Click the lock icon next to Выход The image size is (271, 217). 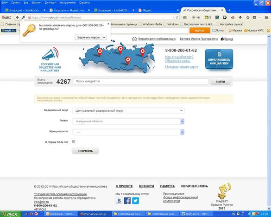(222, 39)
